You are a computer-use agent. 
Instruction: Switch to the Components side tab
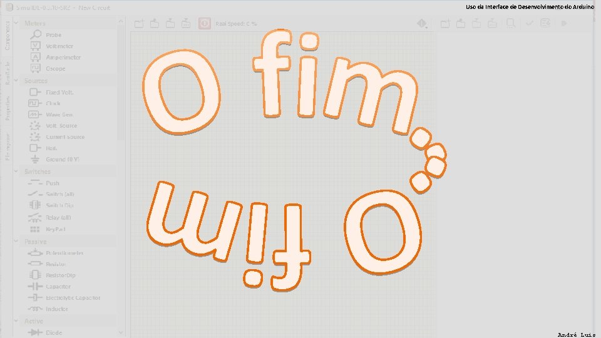coord(7,36)
